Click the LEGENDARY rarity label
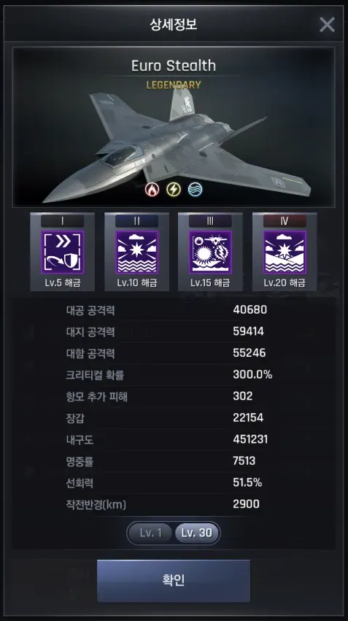 pyautogui.click(x=174, y=85)
